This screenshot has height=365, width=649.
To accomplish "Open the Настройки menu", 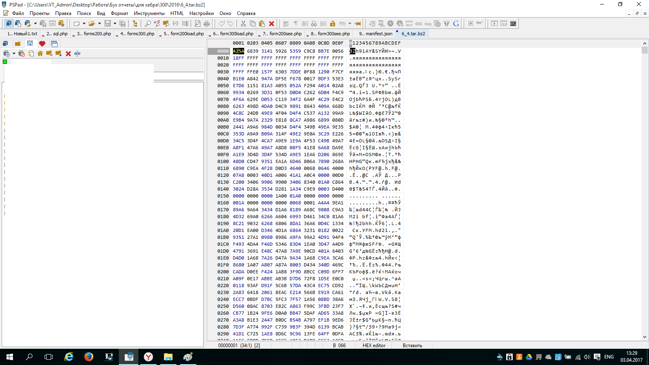I will 201,13.
